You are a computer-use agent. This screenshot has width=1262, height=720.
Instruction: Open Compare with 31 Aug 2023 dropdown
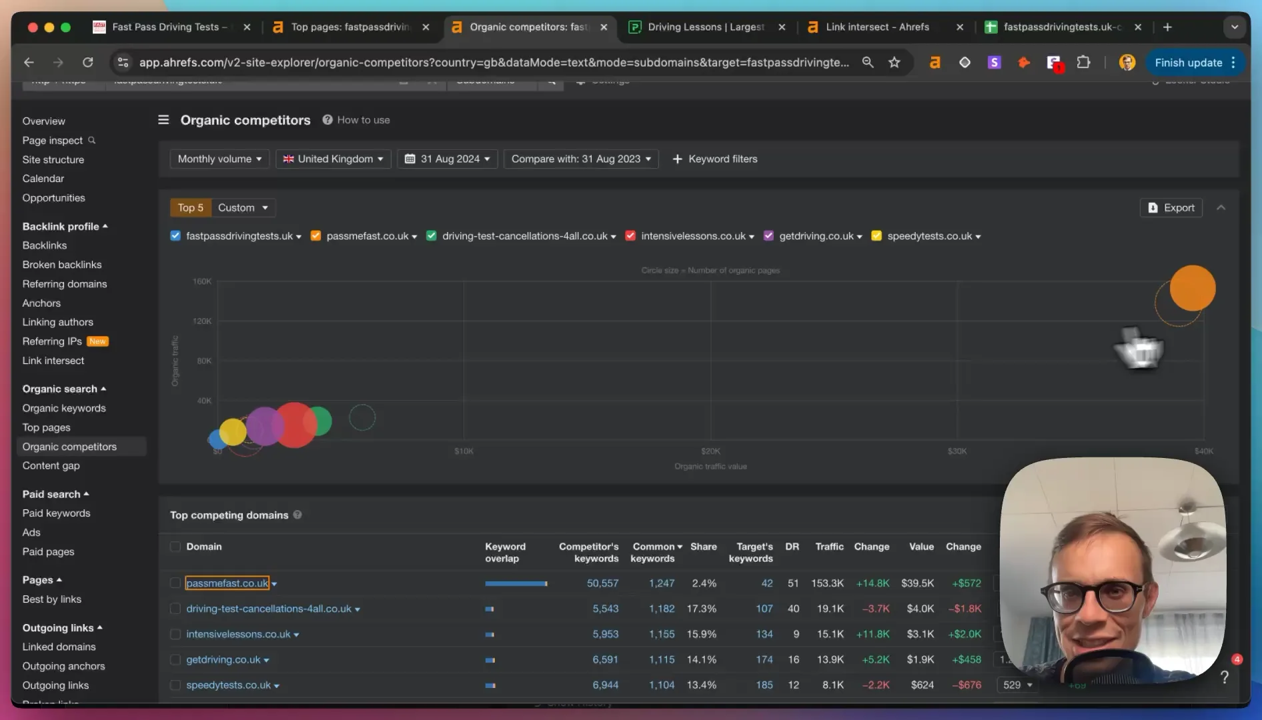coord(581,159)
